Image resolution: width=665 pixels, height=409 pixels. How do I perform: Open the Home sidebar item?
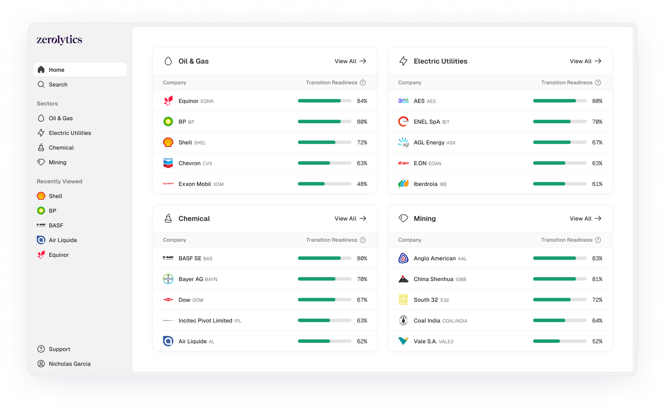pos(80,69)
